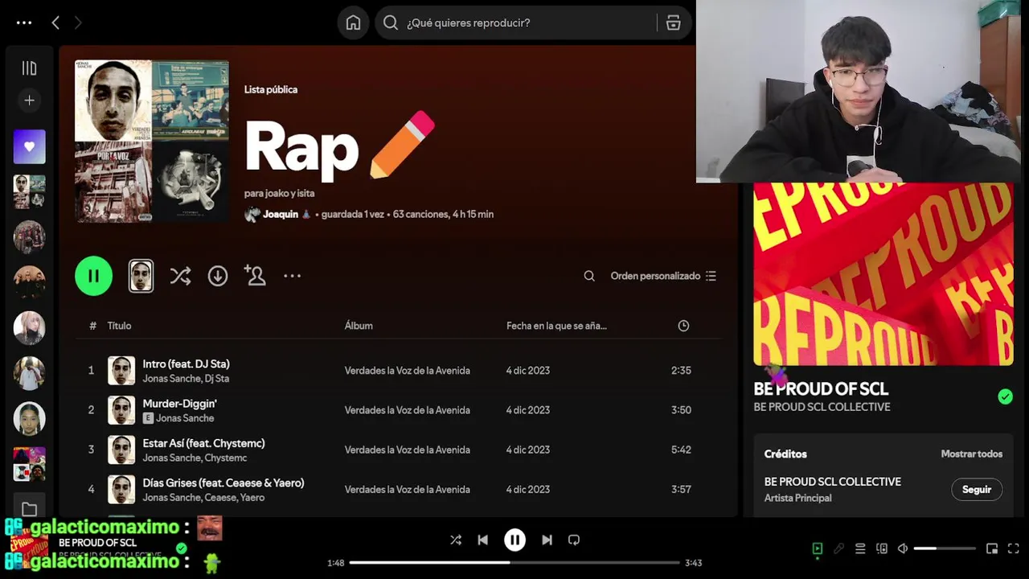Image resolution: width=1029 pixels, height=579 pixels.
Task: Sort by the Álbum column header
Action: pyautogui.click(x=359, y=326)
